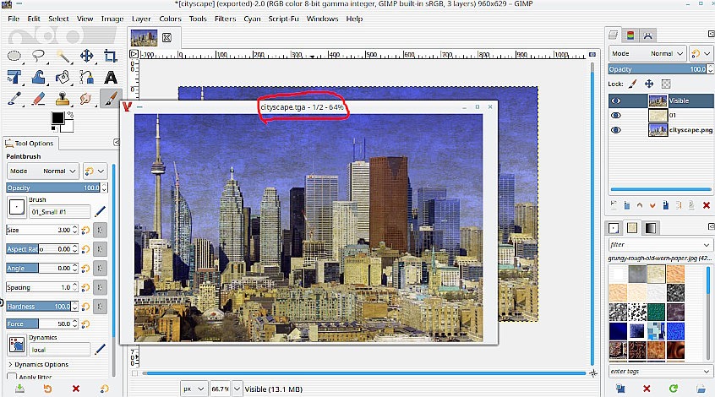Duplicate the selected layer
The width and height of the screenshot is (715, 397).
[666, 205]
